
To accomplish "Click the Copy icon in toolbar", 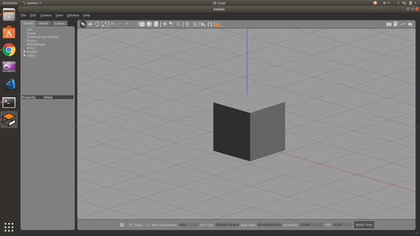I will (x=187, y=24).
